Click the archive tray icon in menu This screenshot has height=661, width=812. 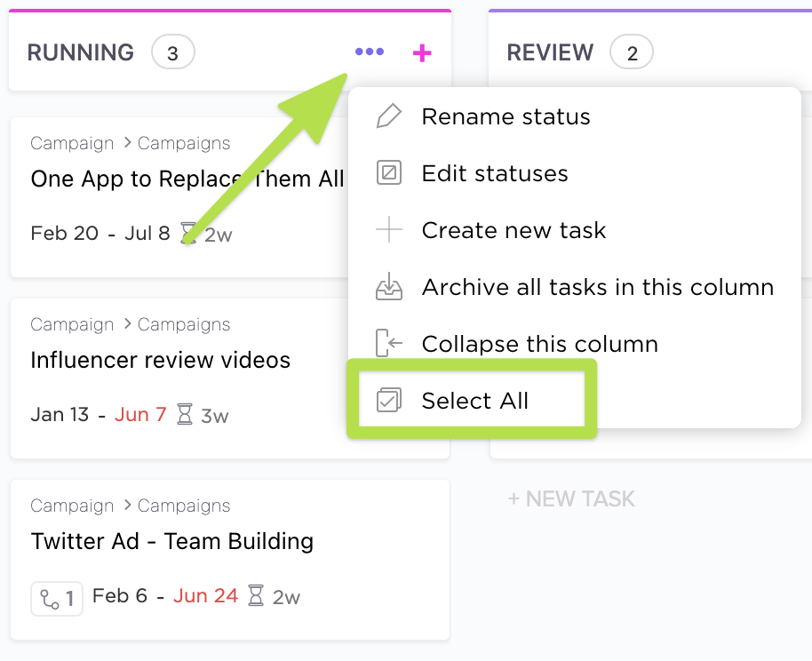pyautogui.click(x=388, y=287)
